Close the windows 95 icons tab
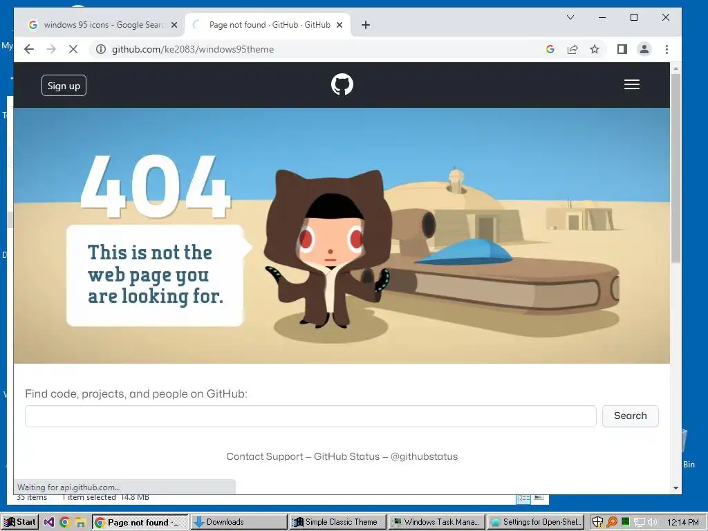708x531 pixels. point(174,25)
